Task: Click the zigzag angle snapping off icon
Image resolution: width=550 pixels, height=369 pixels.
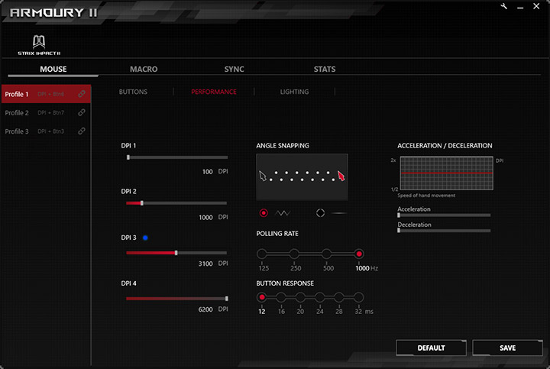Action: pyautogui.click(x=283, y=213)
